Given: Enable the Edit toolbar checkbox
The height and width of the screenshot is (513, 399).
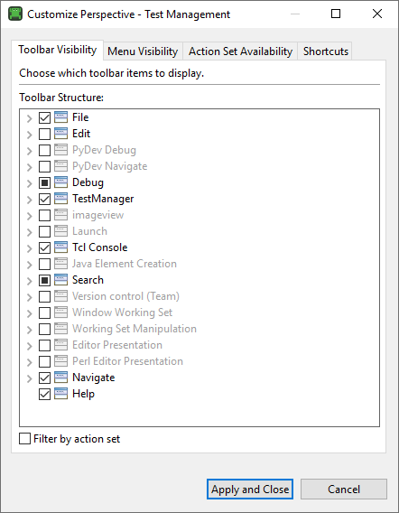Looking at the screenshot, I should point(44,134).
